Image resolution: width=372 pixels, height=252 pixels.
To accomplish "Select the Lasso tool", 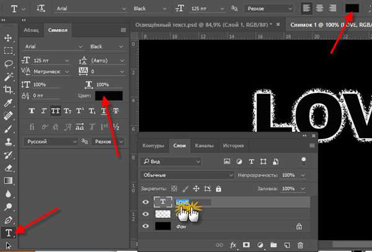I will 8,64.
